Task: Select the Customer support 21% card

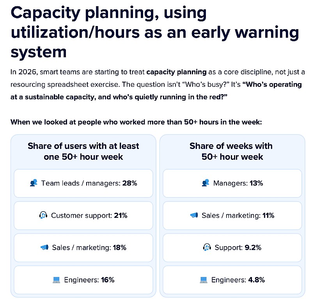Action: coord(83,215)
